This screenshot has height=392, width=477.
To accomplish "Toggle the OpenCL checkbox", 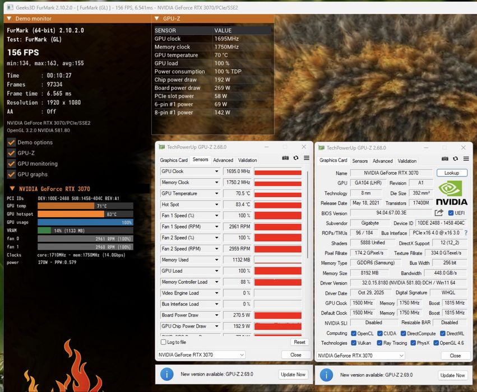I will point(354,333).
